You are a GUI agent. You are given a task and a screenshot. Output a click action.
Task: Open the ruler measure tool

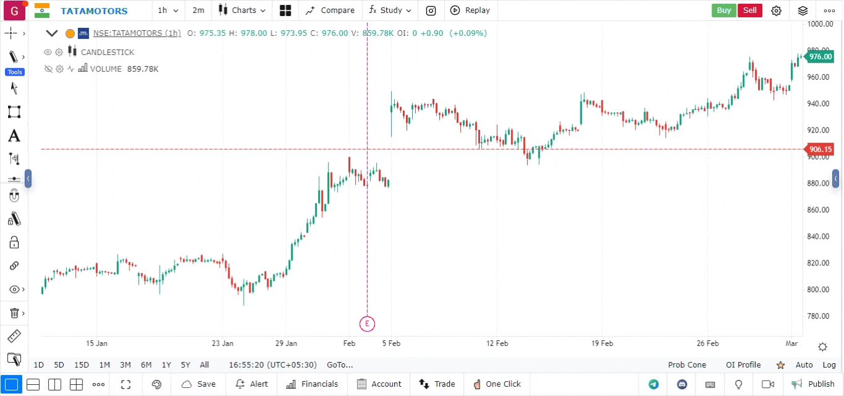pyautogui.click(x=14, y=336)
